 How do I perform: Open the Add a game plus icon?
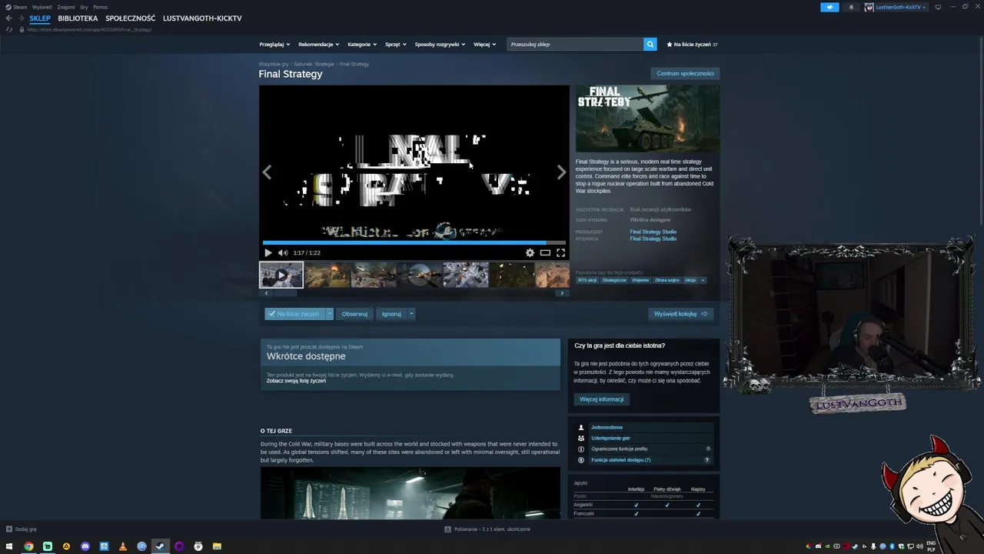[x=9, y=529]
